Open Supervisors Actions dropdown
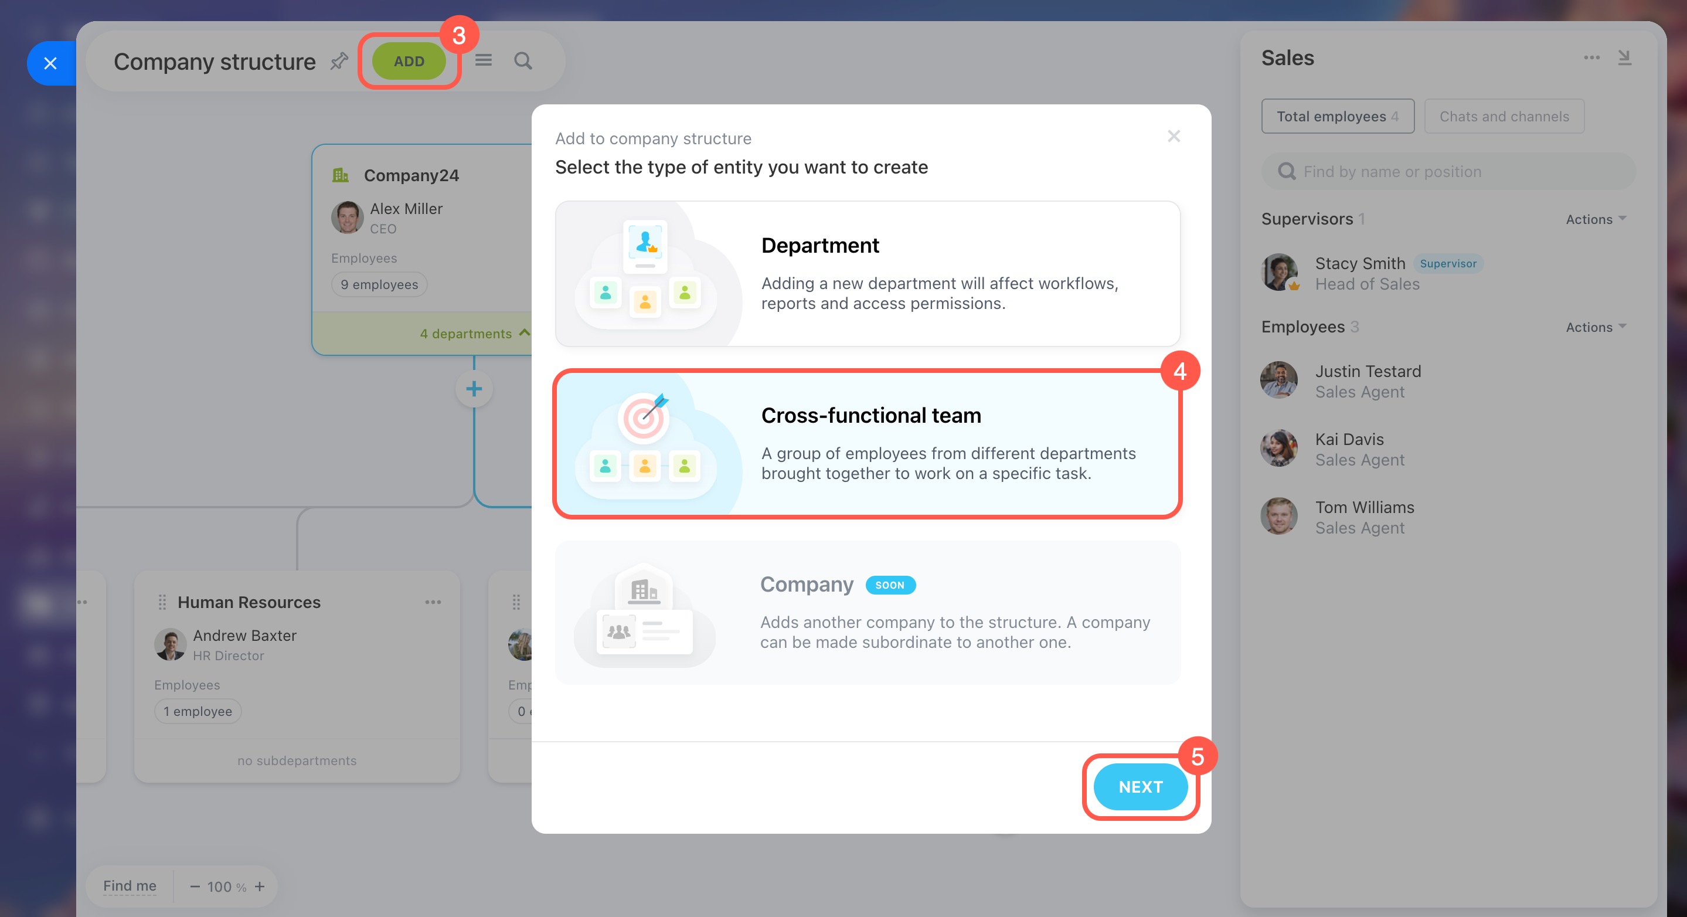 tap(1596, 219)
